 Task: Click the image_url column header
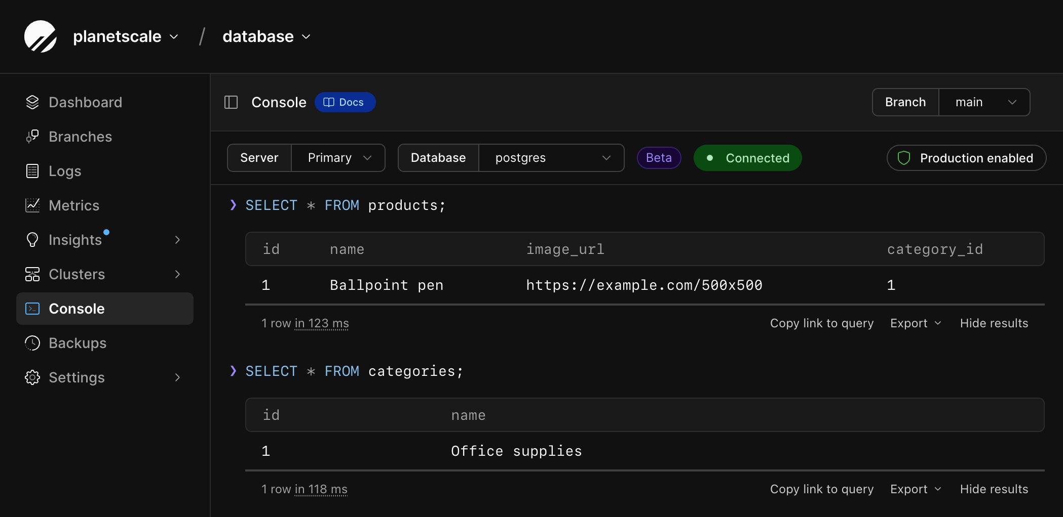pyautogui.click(x=565, y=249)
